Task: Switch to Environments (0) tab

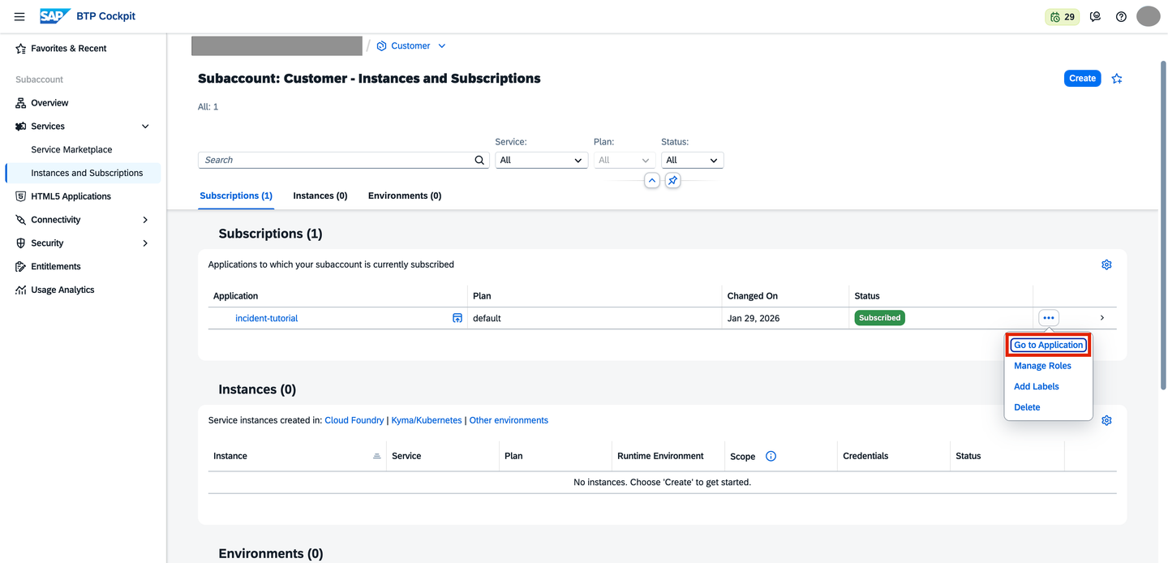Action: coord(405,196)
